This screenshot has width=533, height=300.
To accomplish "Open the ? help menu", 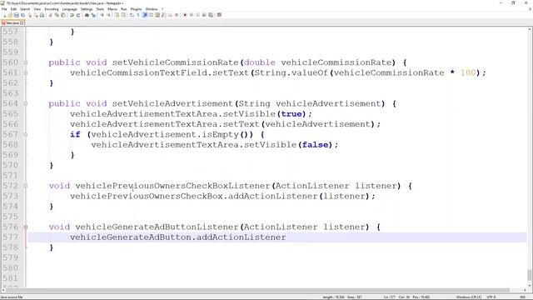I will (162, 9).
